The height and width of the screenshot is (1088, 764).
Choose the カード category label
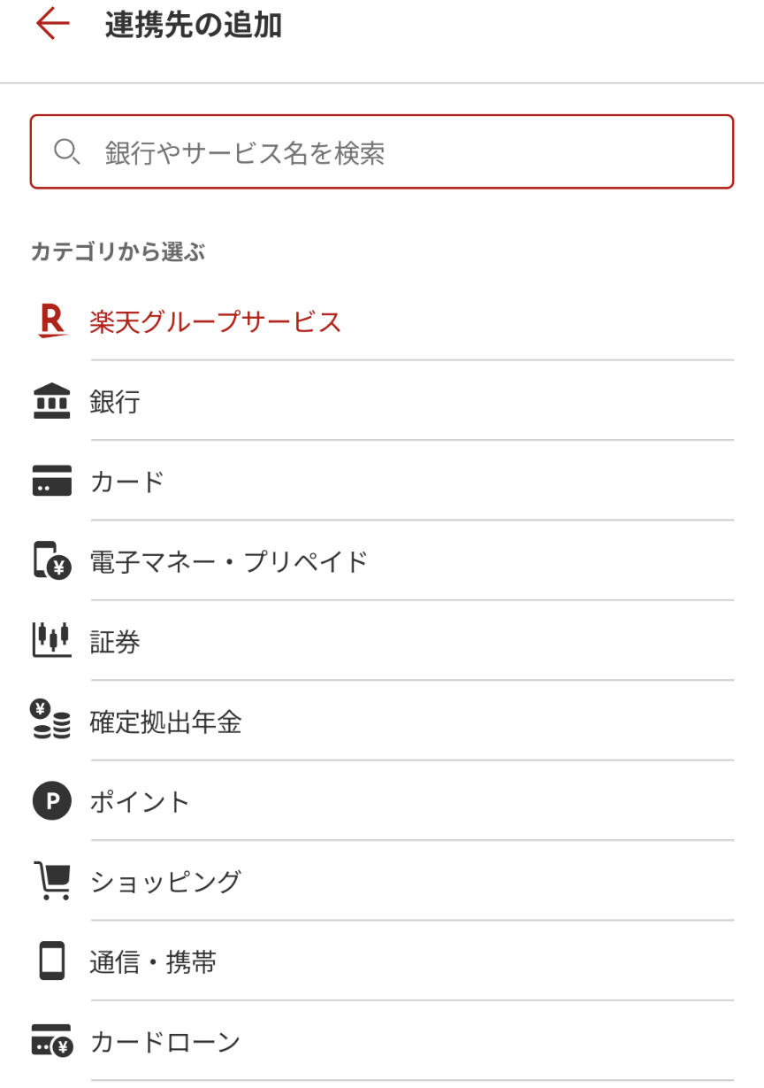click(127, 482)
